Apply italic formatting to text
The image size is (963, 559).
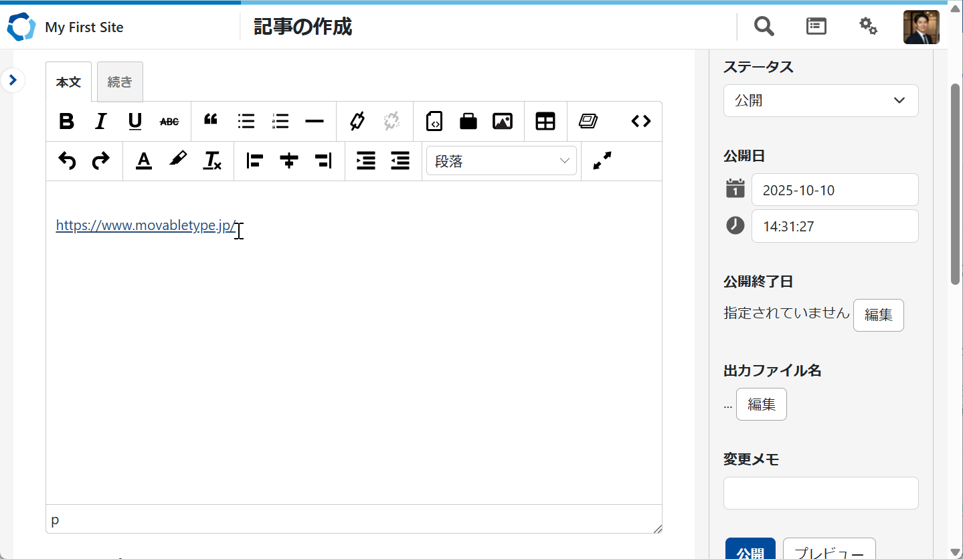click(100, 121)
